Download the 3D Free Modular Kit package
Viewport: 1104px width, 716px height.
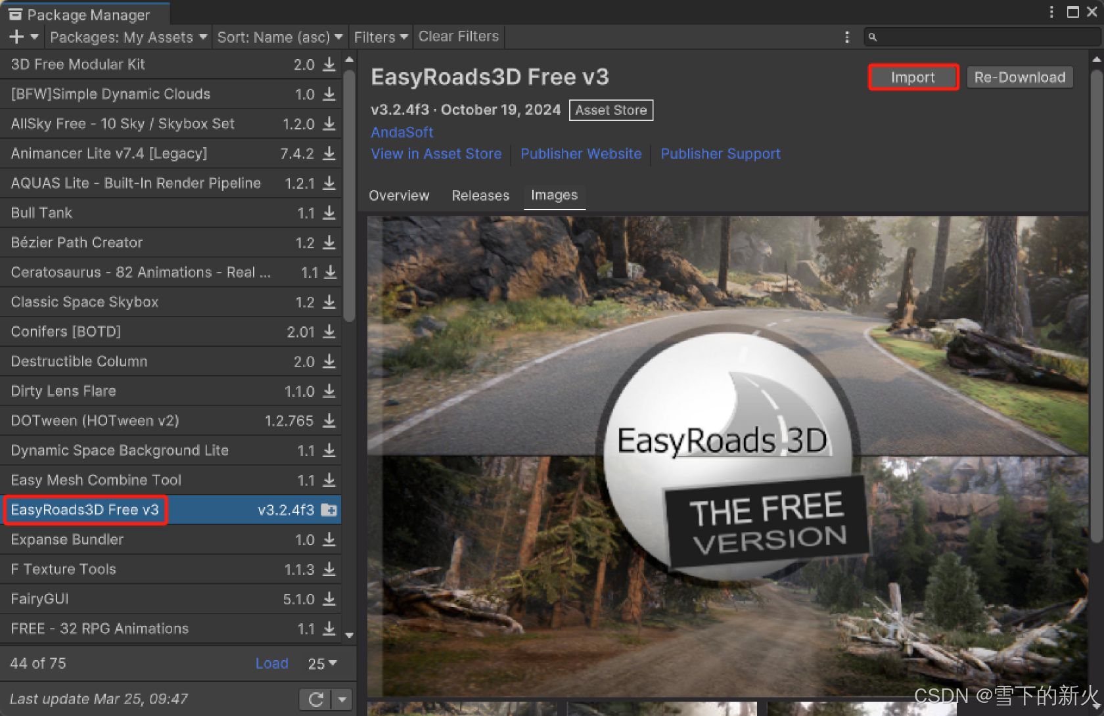point(328,64)
